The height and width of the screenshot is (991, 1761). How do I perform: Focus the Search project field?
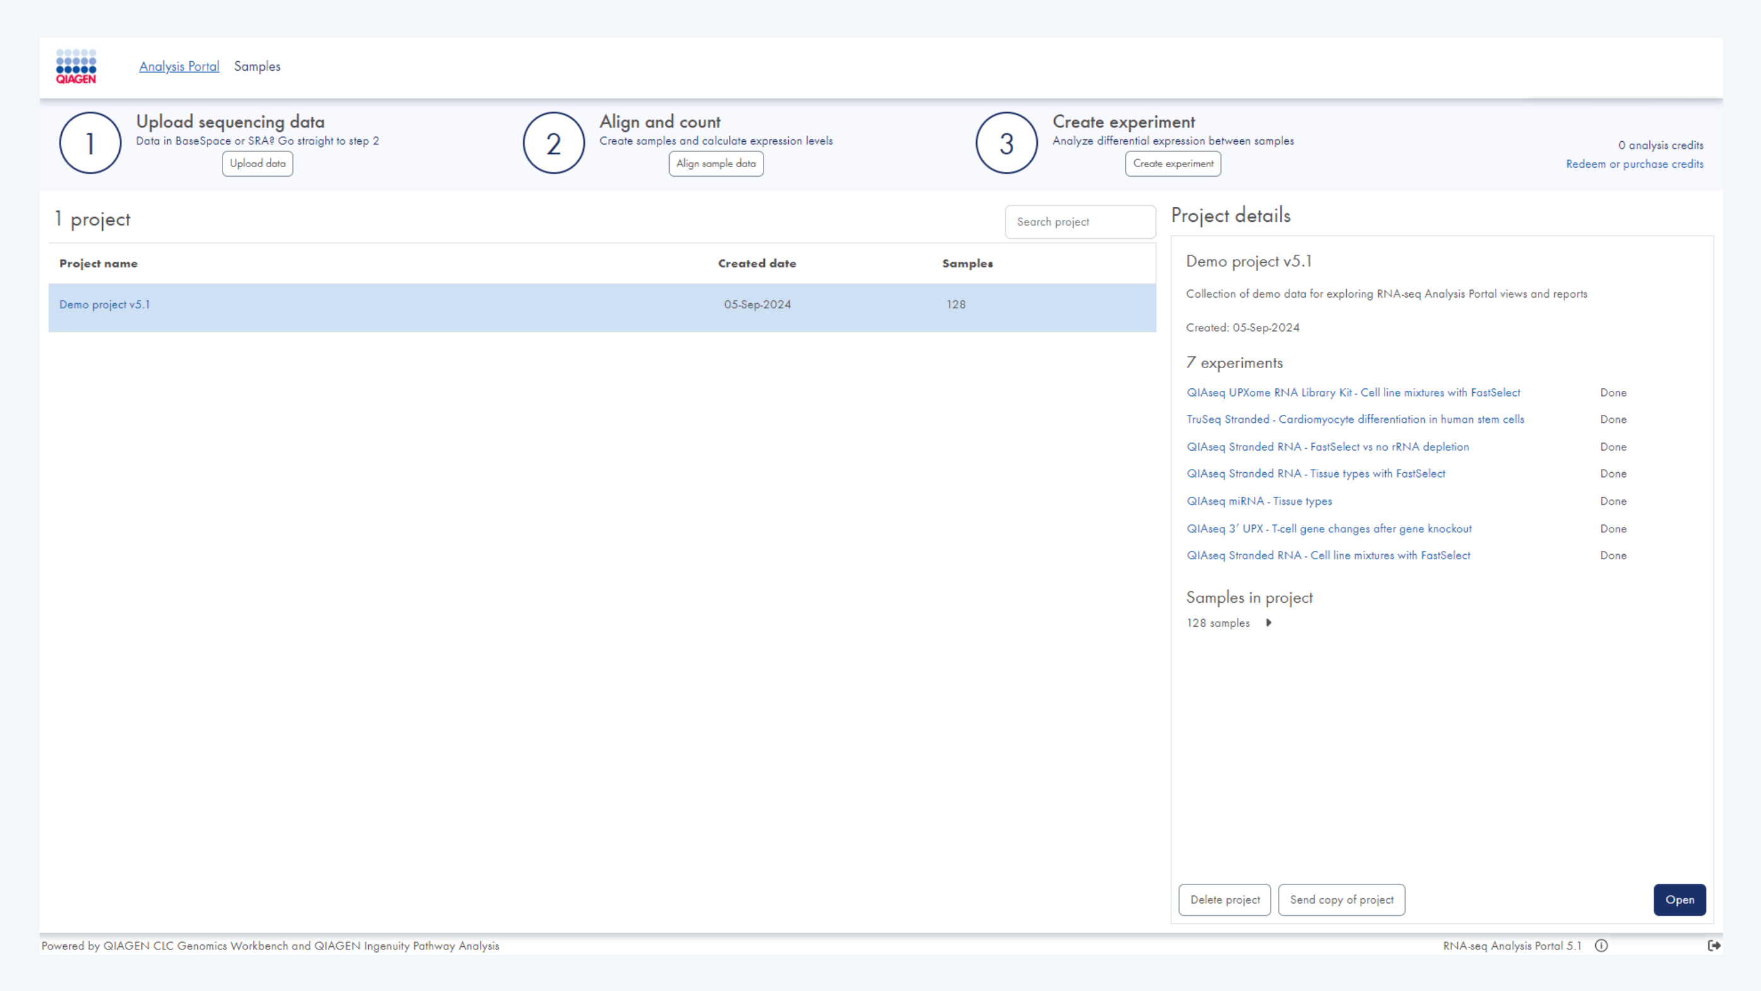click(x=1080, y=222)
